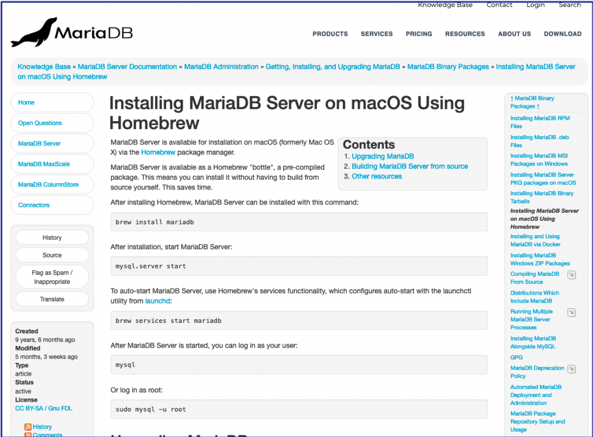Follow the Homebrew link in the intro paragraph
The image size is (593, 437).
pyautogui.click(x=158, y=152)
